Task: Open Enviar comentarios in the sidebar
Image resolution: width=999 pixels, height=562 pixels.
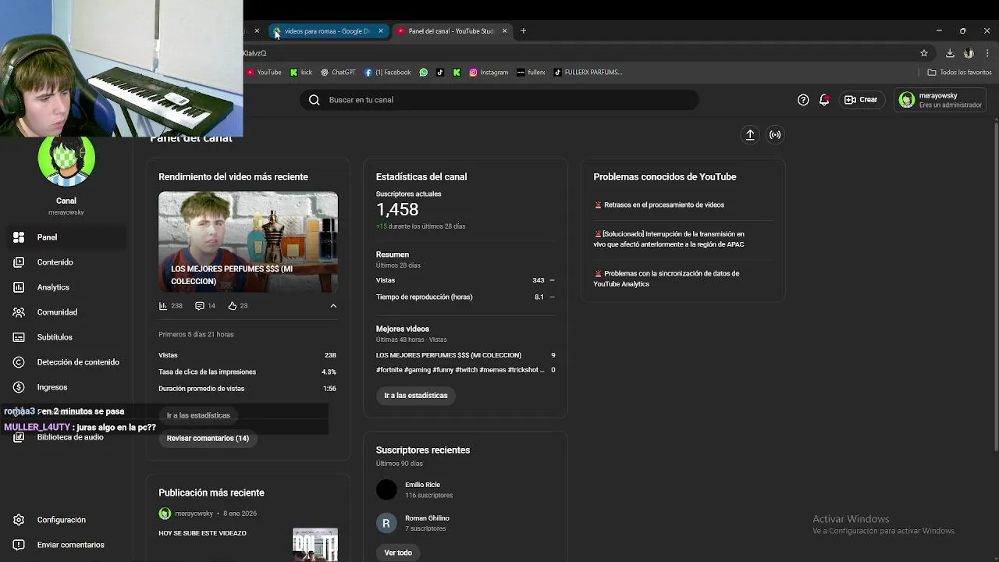Action: pyautogui.click(x=66, y=545)
